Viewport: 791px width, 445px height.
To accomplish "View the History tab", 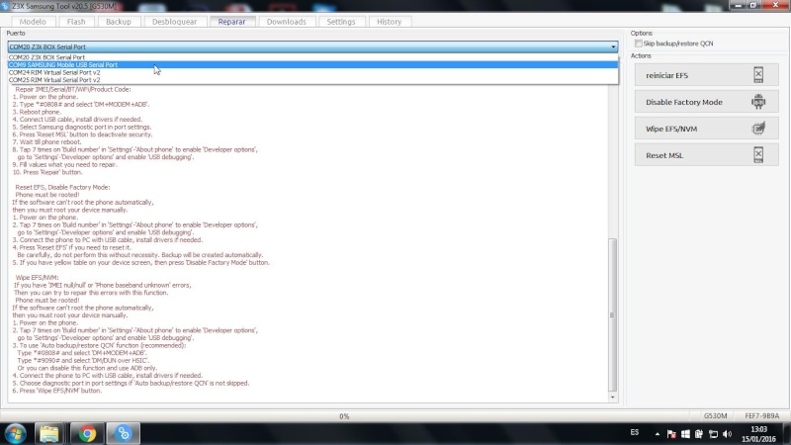I will pos(389,22).
